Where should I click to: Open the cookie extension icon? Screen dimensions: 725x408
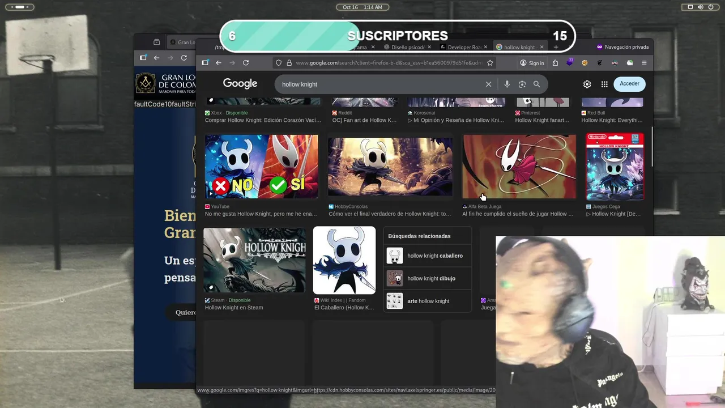click(585, 63)
